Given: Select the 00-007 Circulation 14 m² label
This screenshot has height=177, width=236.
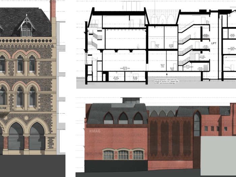Looking at the screenshot, I should coord(200,69).
